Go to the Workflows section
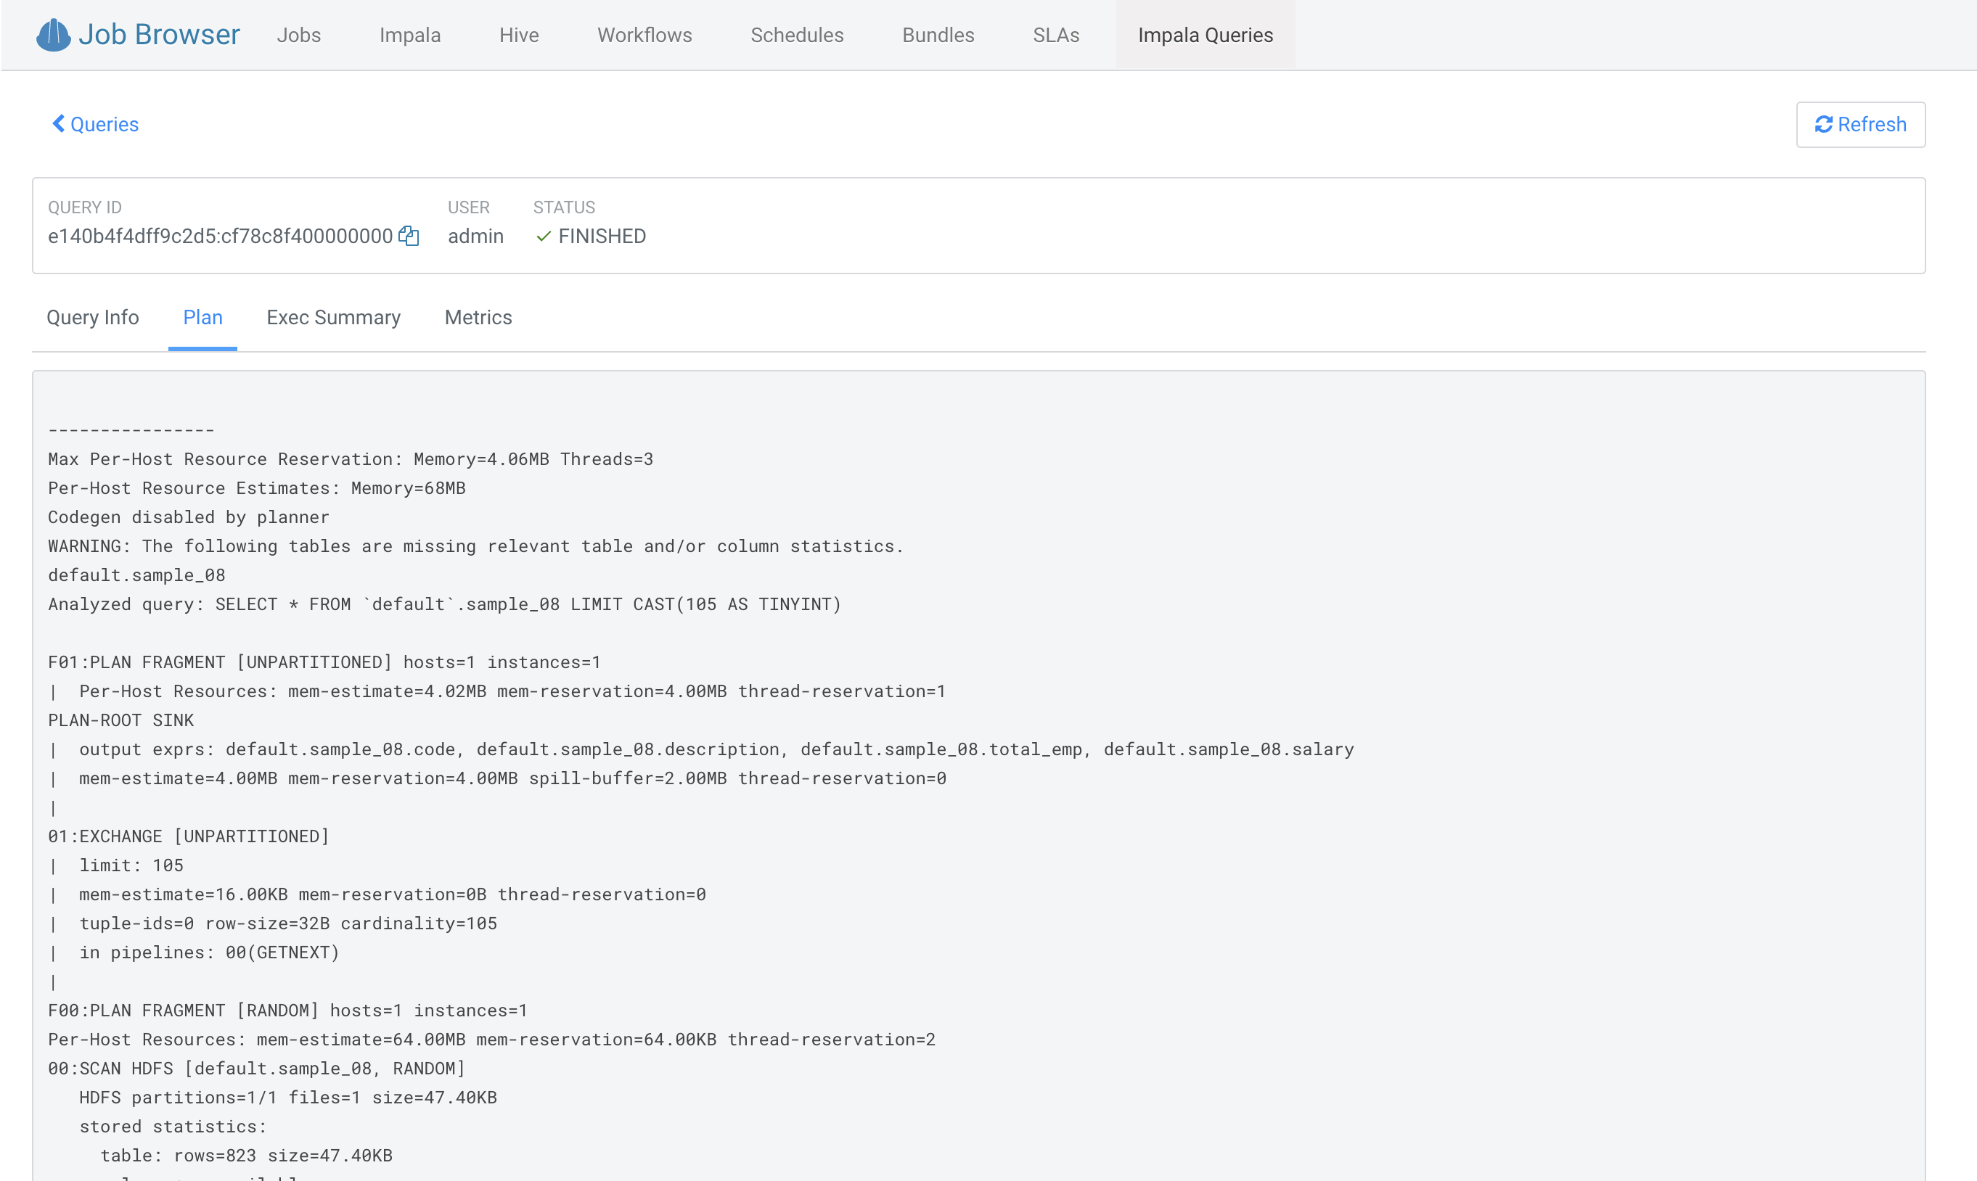Screen dimensions: 1977x1181 point(643,35)
